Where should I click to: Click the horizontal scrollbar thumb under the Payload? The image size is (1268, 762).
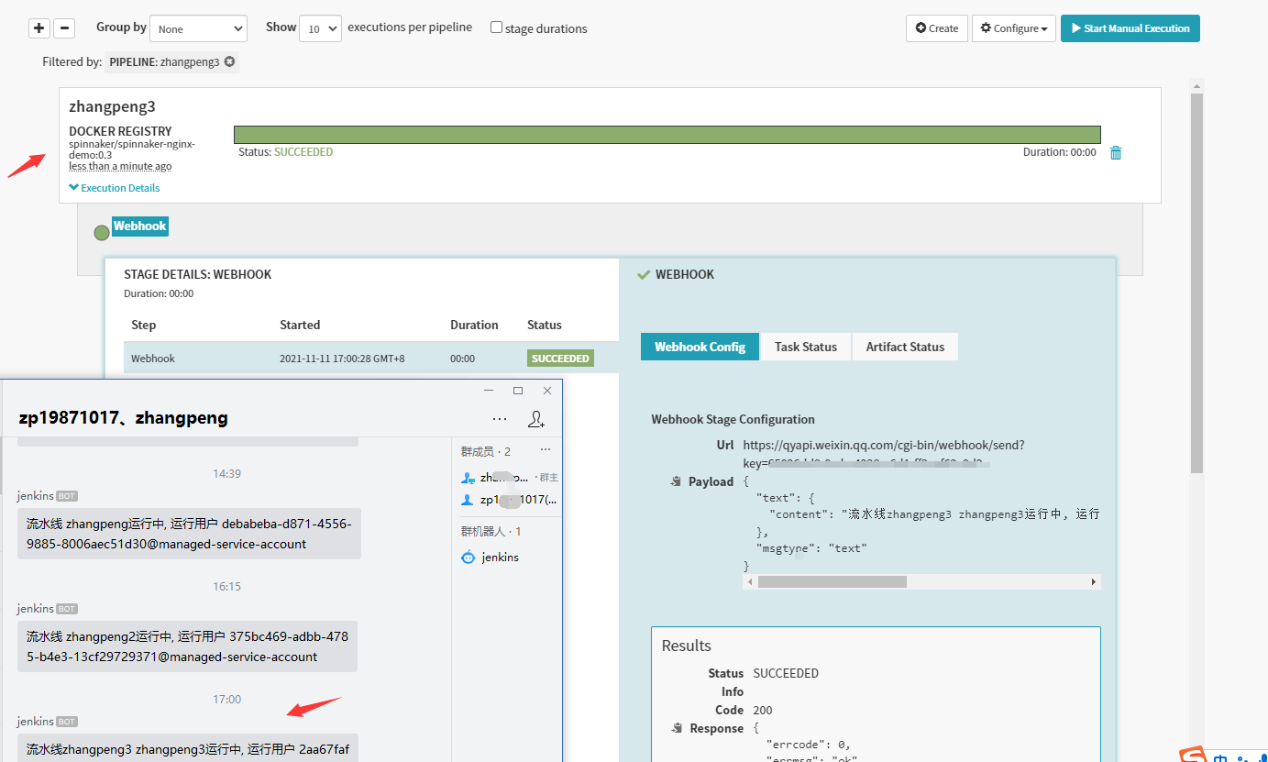[x=832, y=581]
